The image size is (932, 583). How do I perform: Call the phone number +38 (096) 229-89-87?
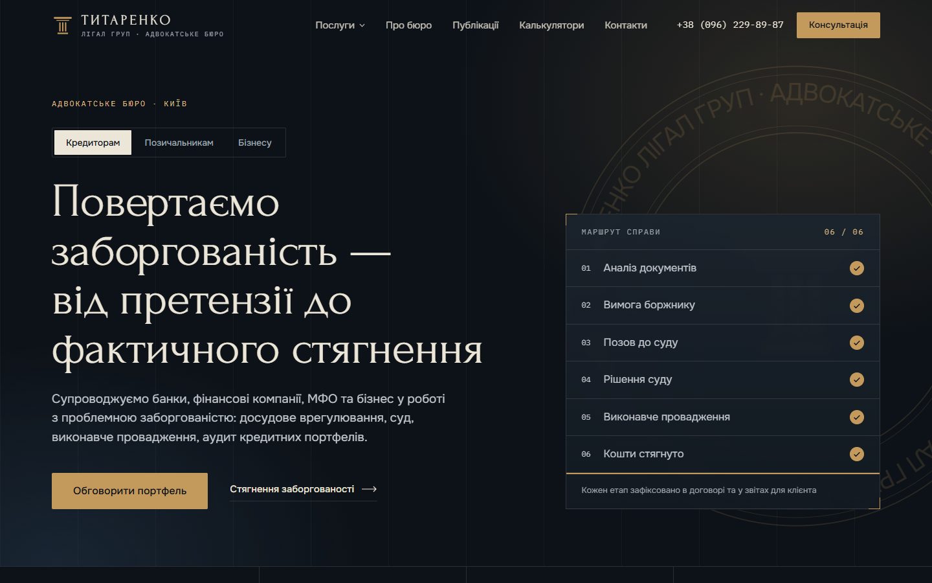pyautogui.click(x=730, y=25)
